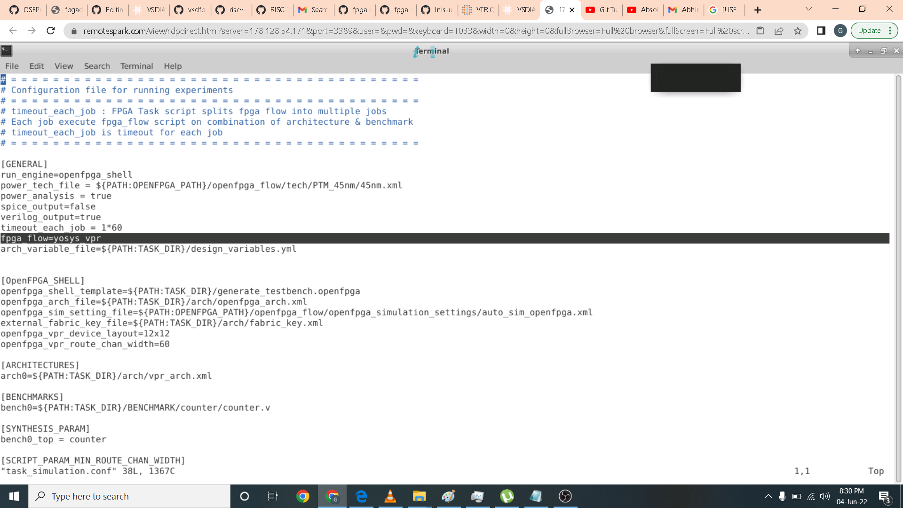This screenshot has width=903, height=508.
Task: Open the Chrome profile avatar G
Action: [x=840, y=31]
